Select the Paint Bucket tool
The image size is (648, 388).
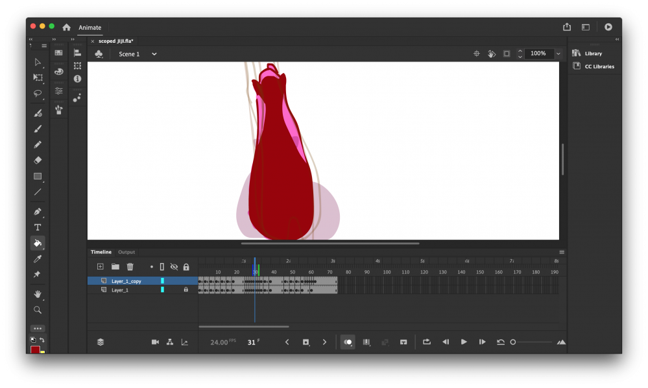coord(38,243)
